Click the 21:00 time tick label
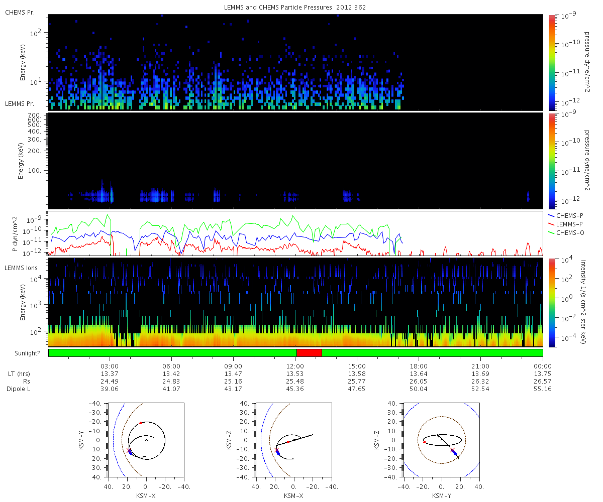Viewport: 603px width, 502px height. click(480, 366)
